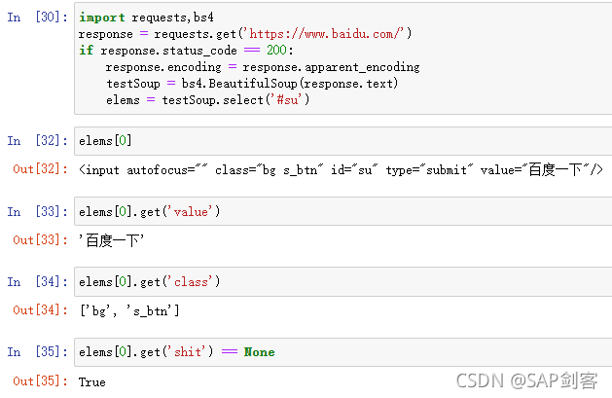Click the In [33] prompt label

click(x=37, y=211)
